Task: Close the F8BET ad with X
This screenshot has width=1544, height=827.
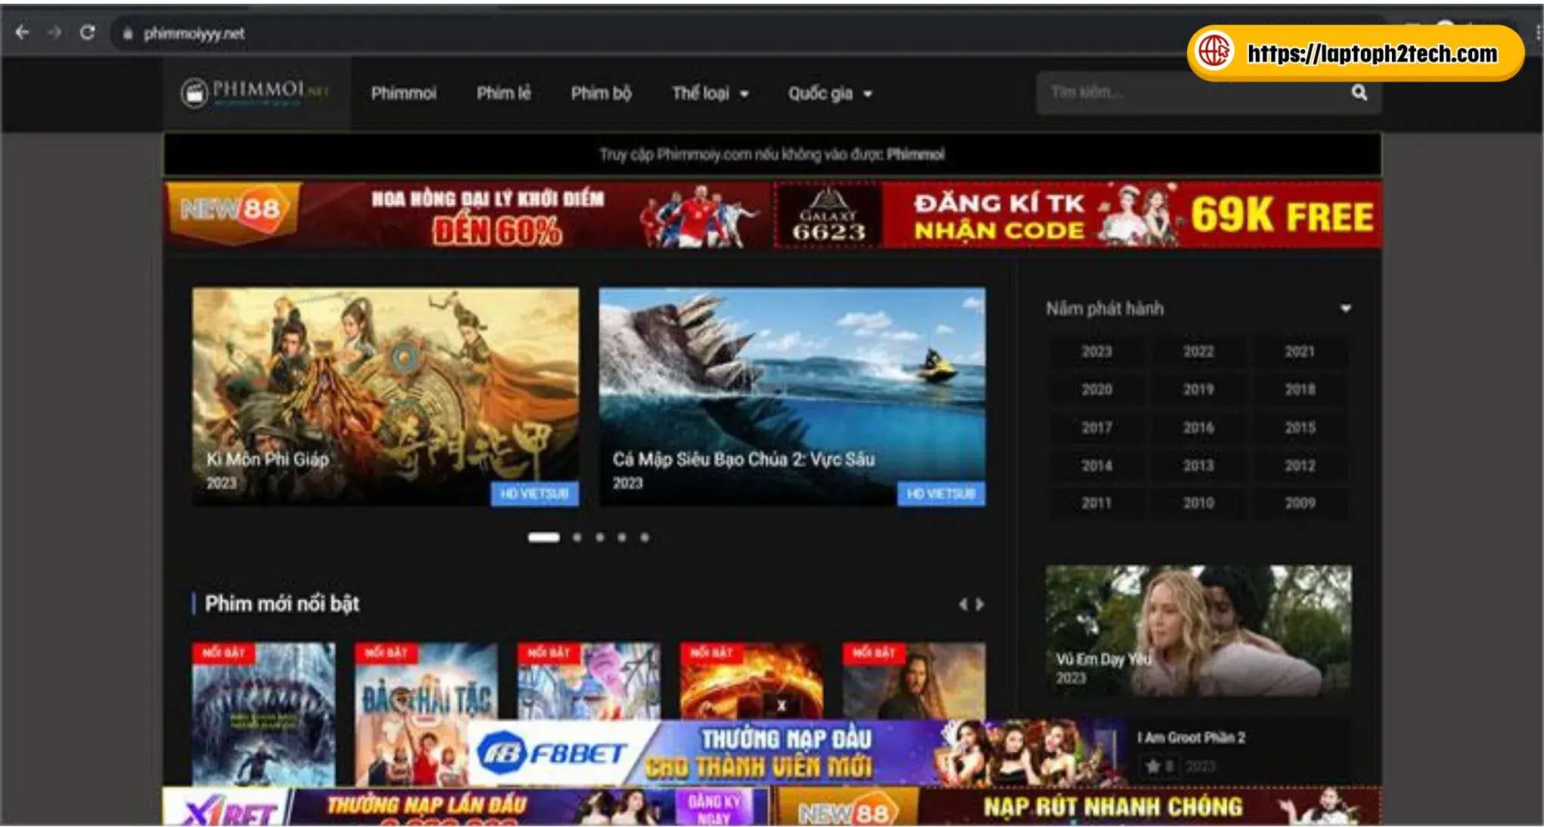Action: coord(781,706)
